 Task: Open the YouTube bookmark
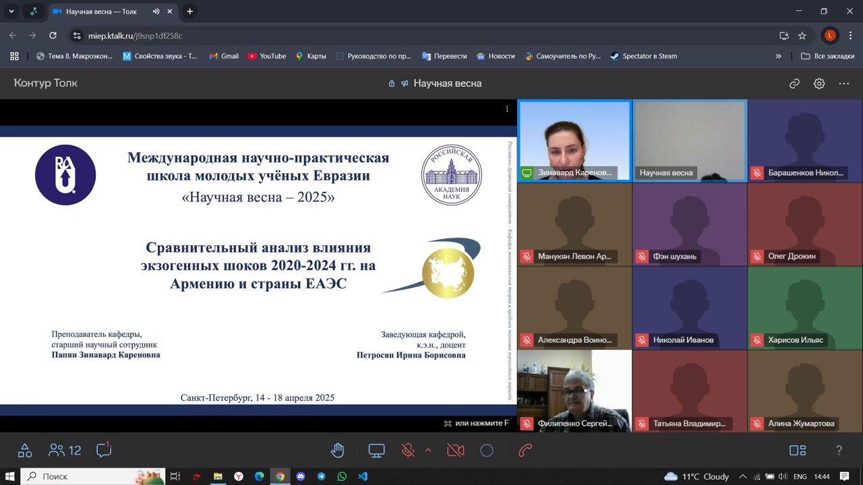[266, 56]
